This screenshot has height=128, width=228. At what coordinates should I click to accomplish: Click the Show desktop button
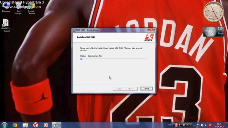227,125
